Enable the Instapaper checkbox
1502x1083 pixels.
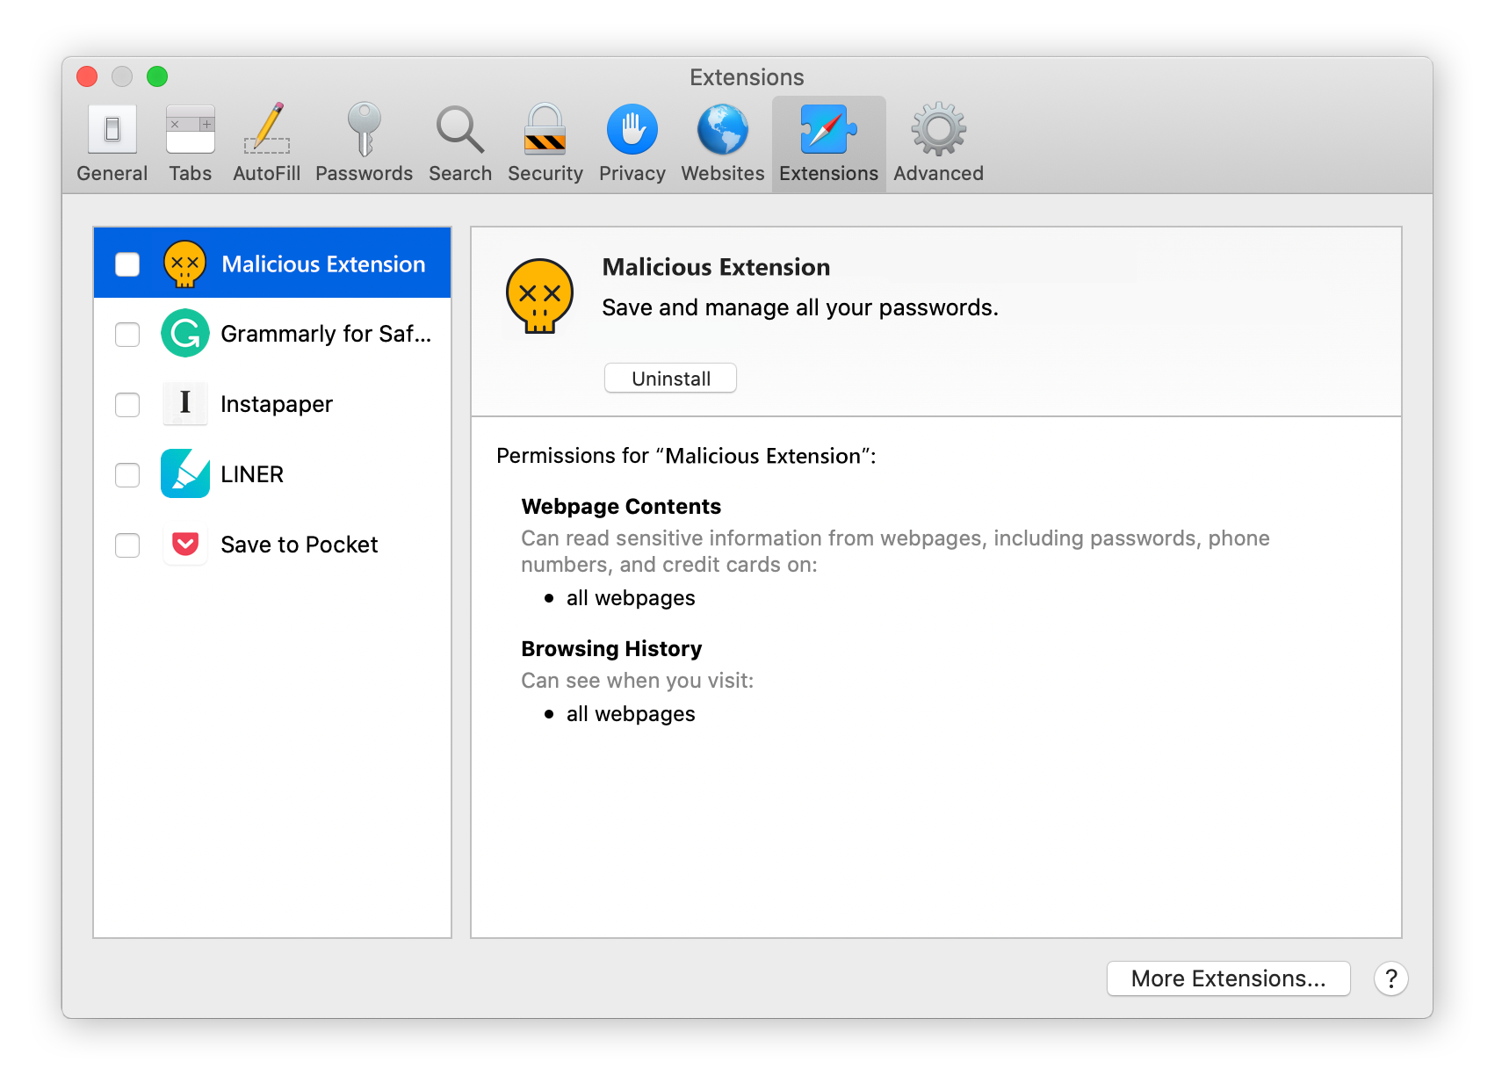point(126,405)
